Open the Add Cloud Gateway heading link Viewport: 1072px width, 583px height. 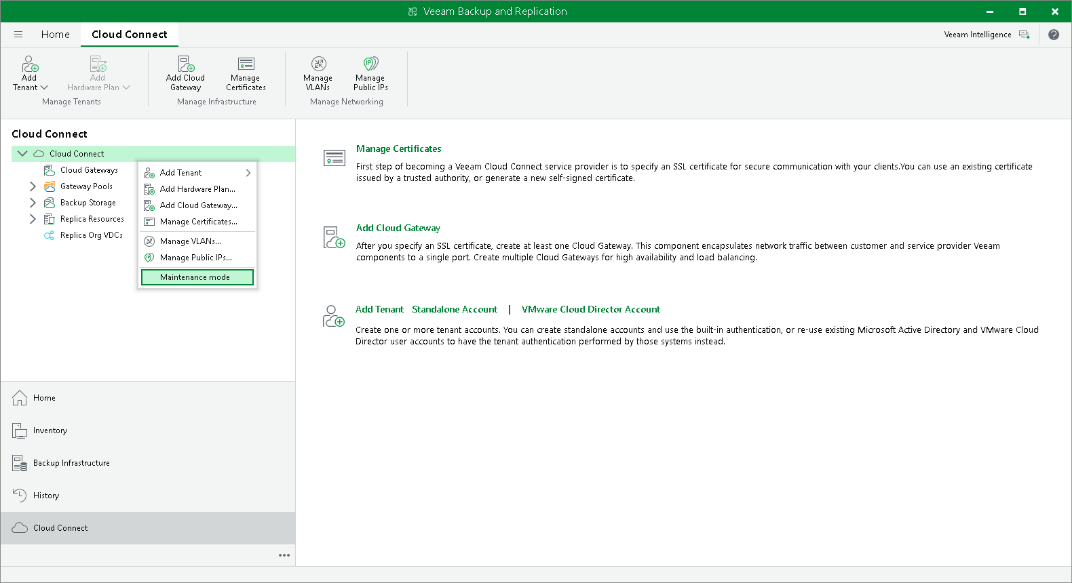pos(398,228)
